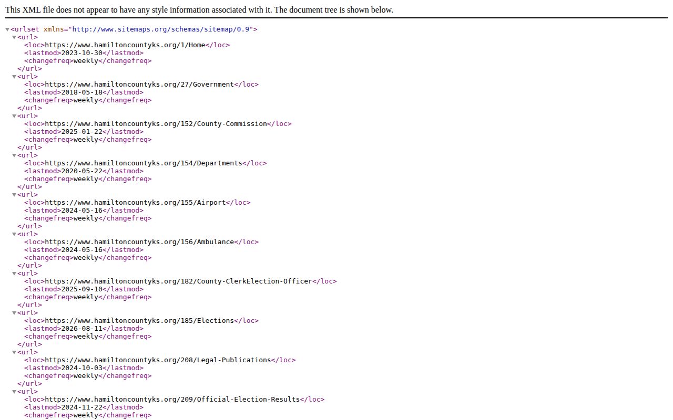This screenshot has width=673, height=420.
Task: Collapse the url node for 152/County-Commission
Action: click(x=15, y=116)
